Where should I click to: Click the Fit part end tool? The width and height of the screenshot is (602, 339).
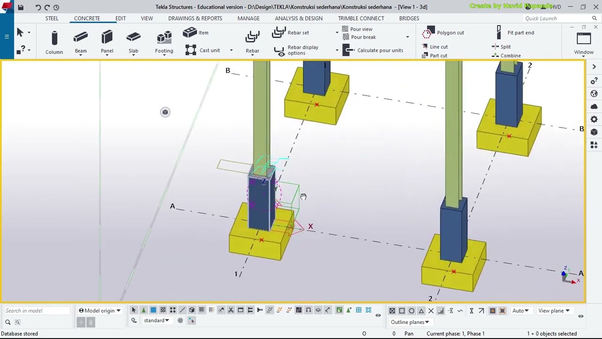(x=515, y=32)
